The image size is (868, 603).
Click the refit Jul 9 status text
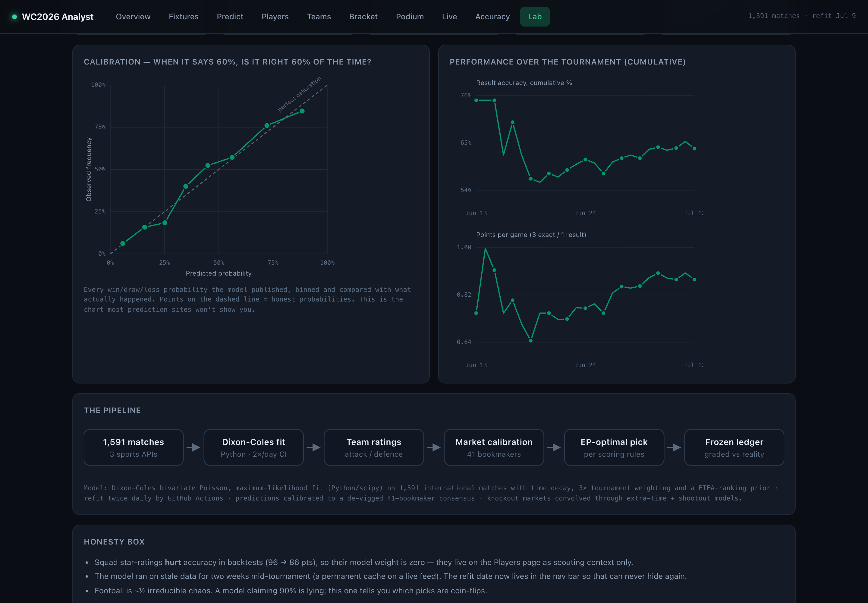coord(834,16)
